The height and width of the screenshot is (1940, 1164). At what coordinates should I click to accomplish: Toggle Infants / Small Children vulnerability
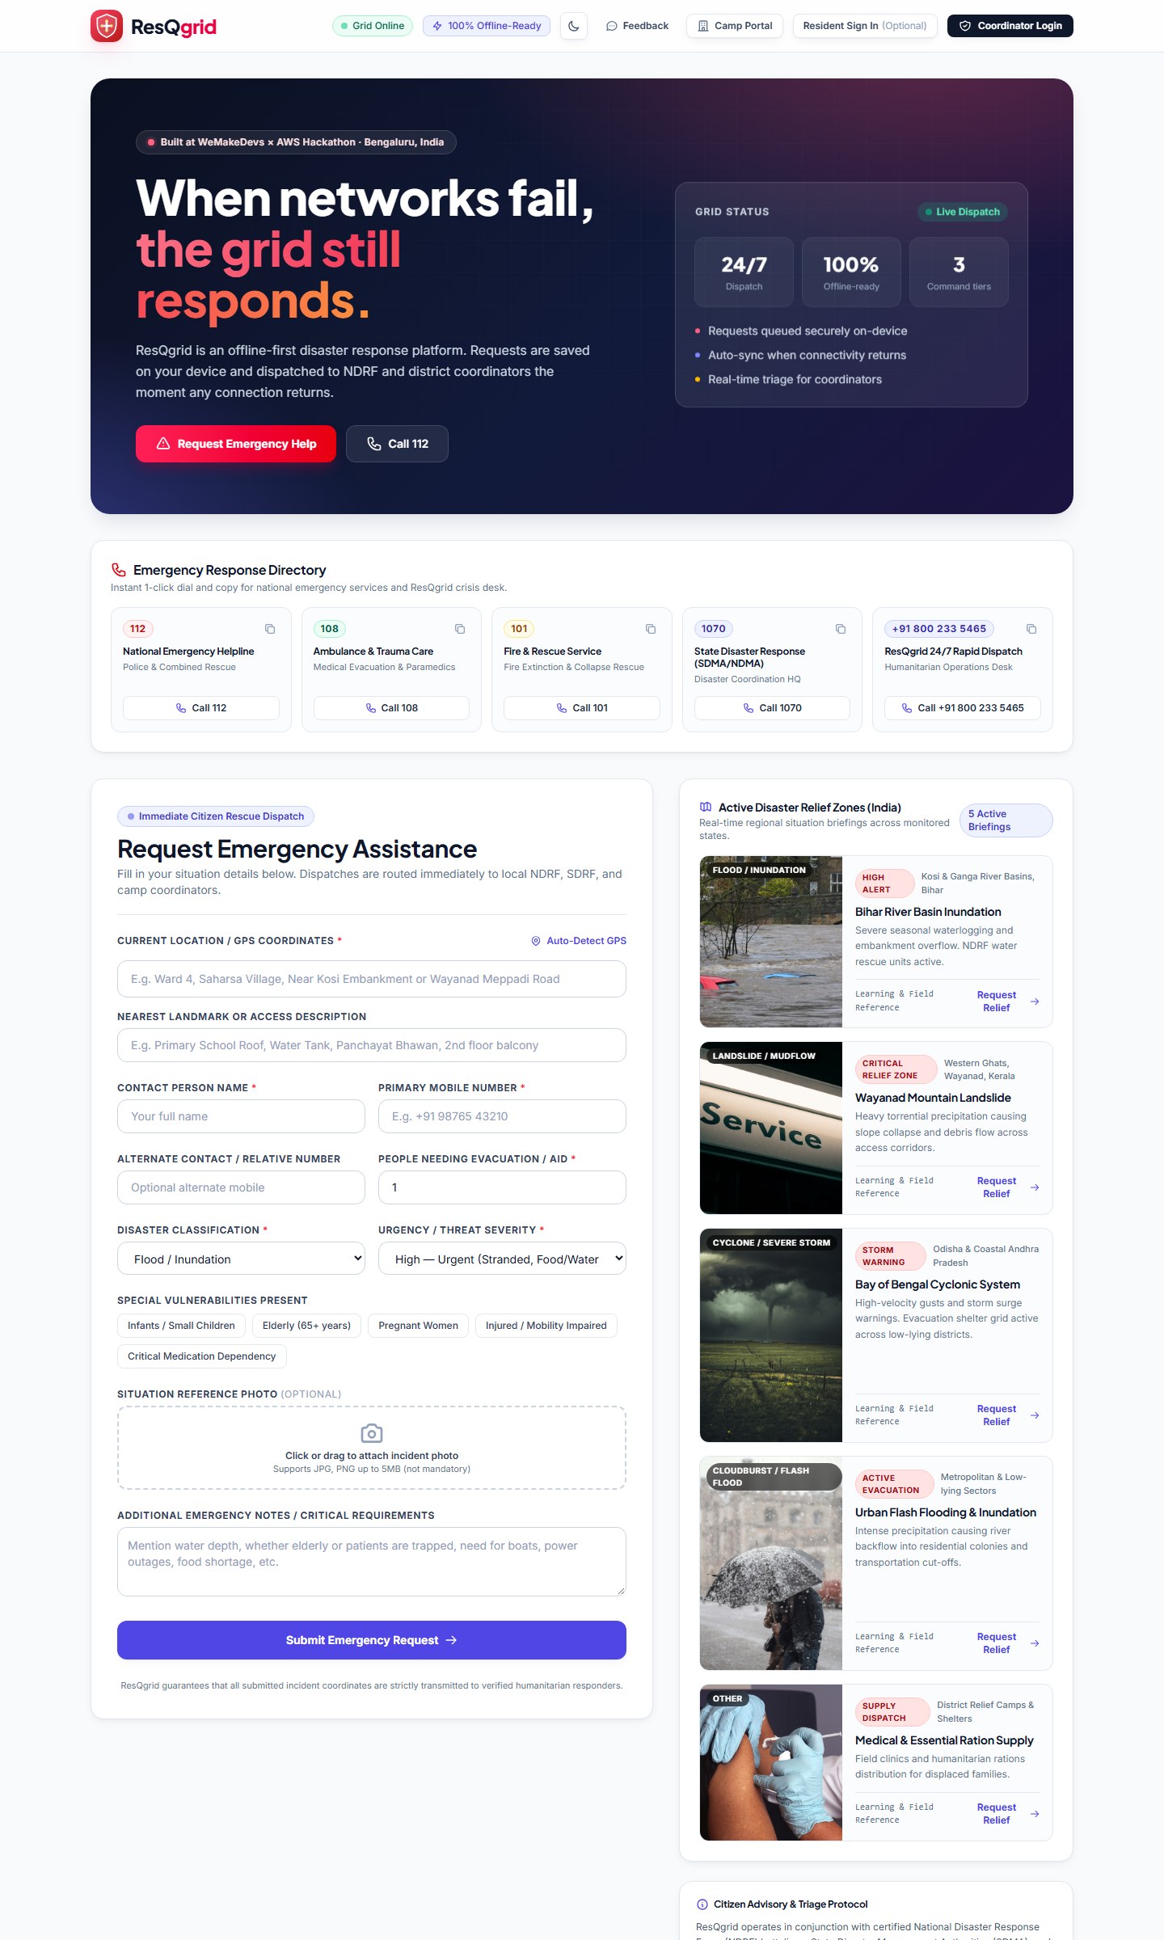click(x=181, y=1326)
